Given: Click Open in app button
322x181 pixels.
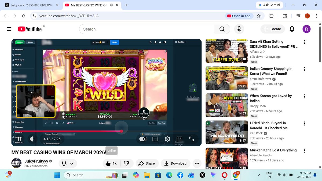Looking at the screenshot, I should 239,16.
